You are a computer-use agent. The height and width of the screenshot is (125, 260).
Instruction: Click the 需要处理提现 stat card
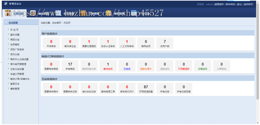tap(89, 43)
